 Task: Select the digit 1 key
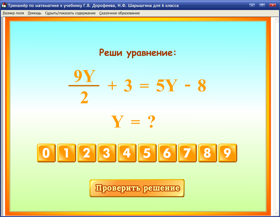coord(66,153)
